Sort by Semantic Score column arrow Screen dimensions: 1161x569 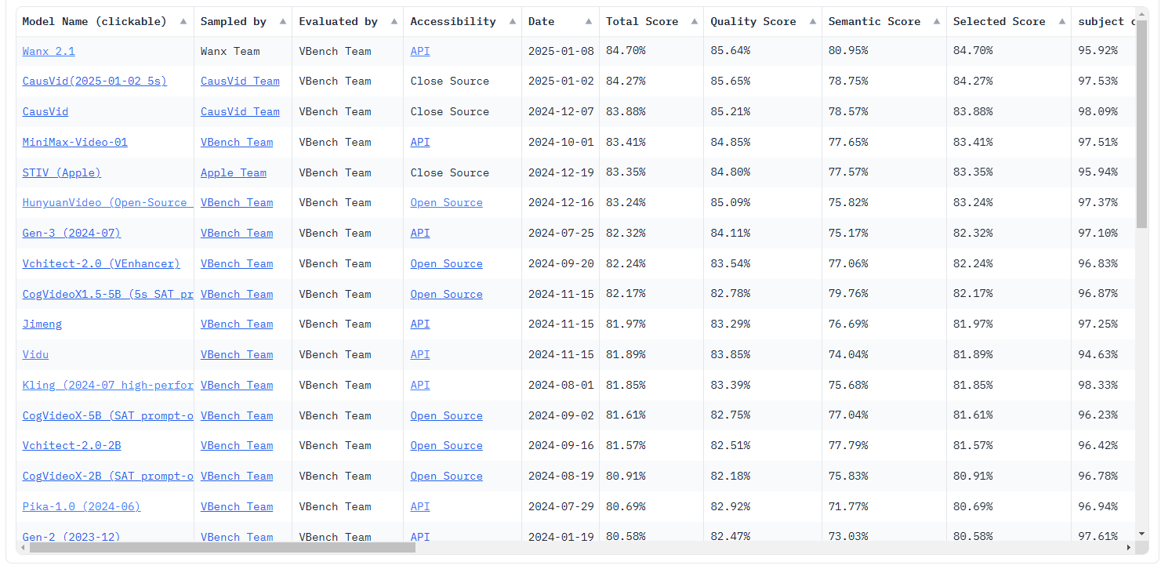coord(937,22)
